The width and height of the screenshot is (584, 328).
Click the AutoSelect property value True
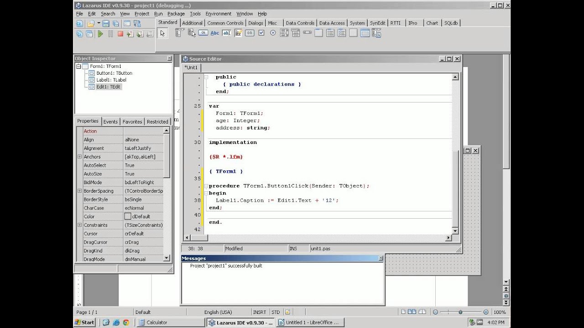pyautogui.click(x=143, y=165)
